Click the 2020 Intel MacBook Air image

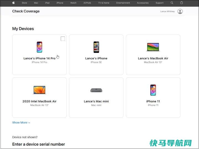tap(40, 90)
